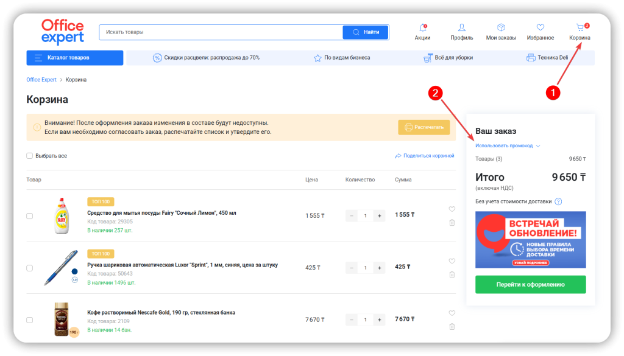Add Fairy dish soap to favorites
Viewport: 624px width, 356px height.
452,209
